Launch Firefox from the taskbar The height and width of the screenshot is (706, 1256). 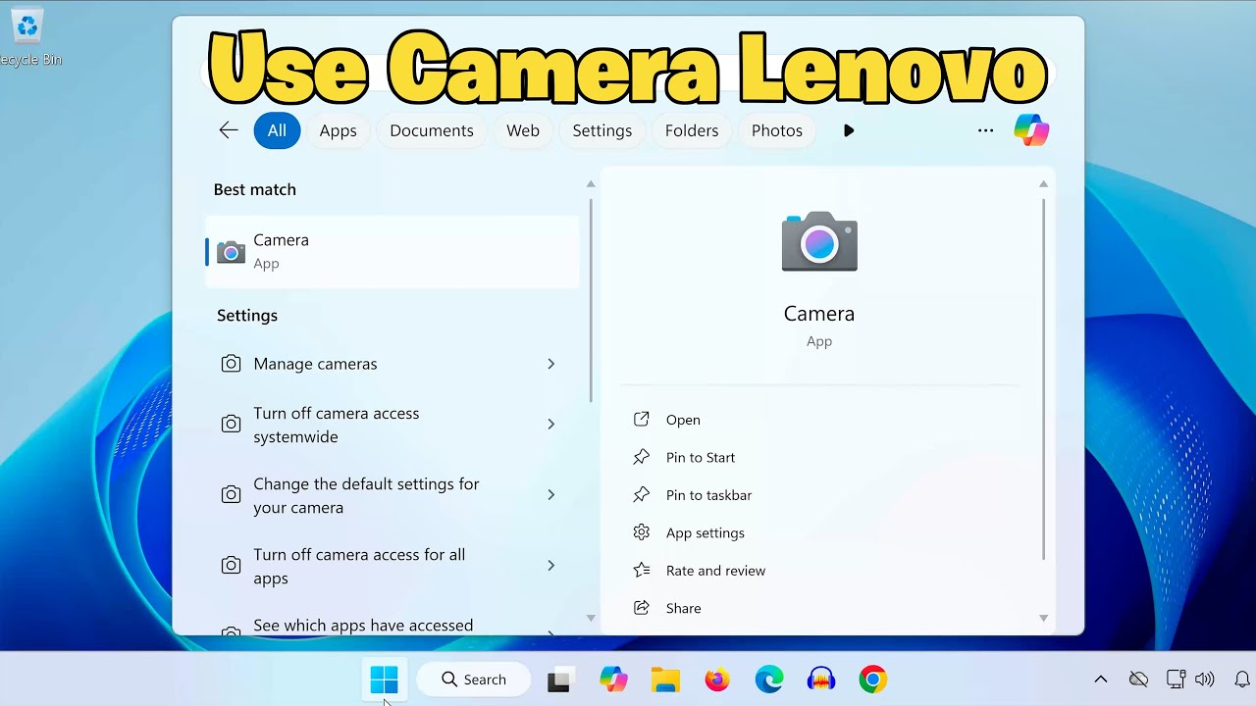click(717, 680)
